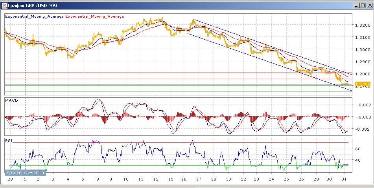Click the blue Exponential_Moving_Average legend label

click(34, 16)
